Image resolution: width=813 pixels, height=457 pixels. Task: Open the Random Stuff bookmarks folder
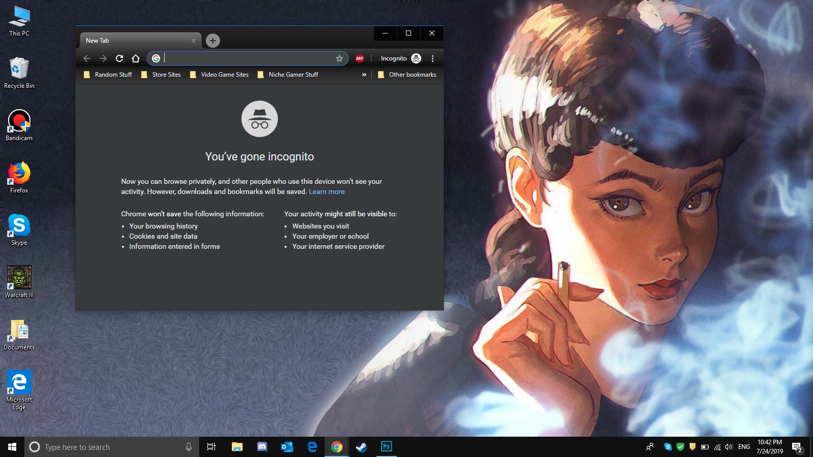click(108, 75)
